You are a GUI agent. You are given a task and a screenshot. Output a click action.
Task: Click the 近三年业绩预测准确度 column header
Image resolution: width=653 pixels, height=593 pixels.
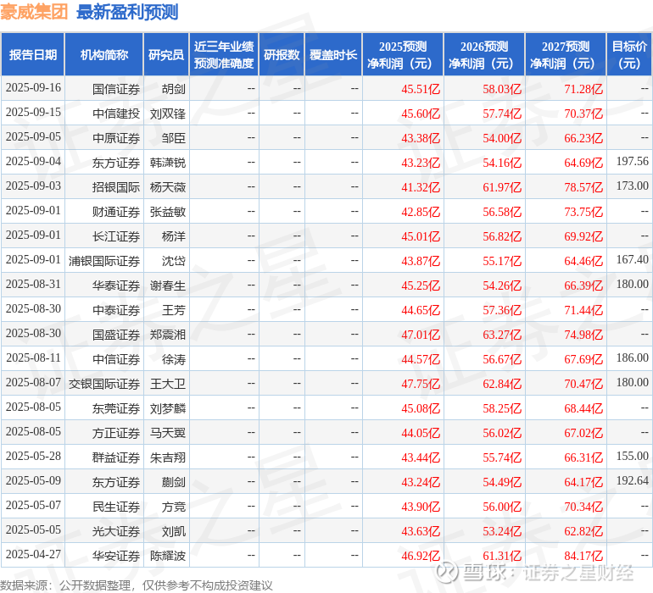[224, 54]
